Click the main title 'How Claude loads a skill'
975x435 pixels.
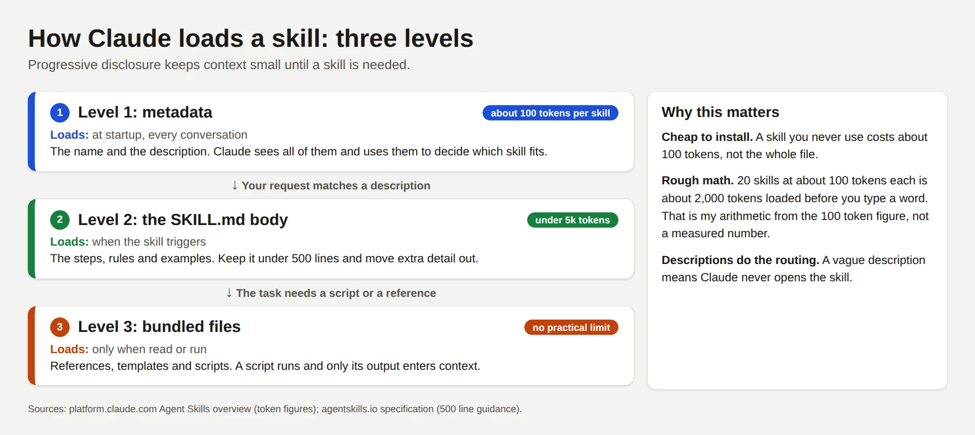251,38
